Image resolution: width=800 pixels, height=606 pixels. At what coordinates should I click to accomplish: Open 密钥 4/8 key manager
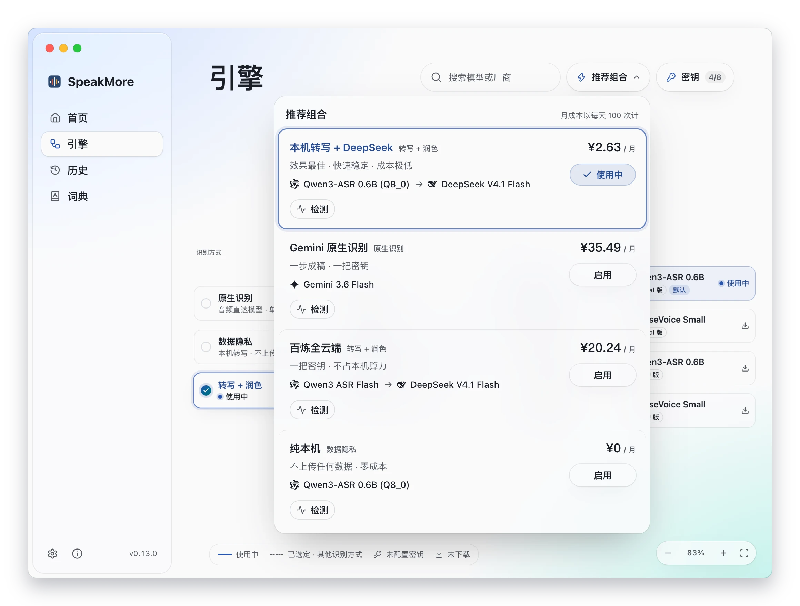click(695, 77)
